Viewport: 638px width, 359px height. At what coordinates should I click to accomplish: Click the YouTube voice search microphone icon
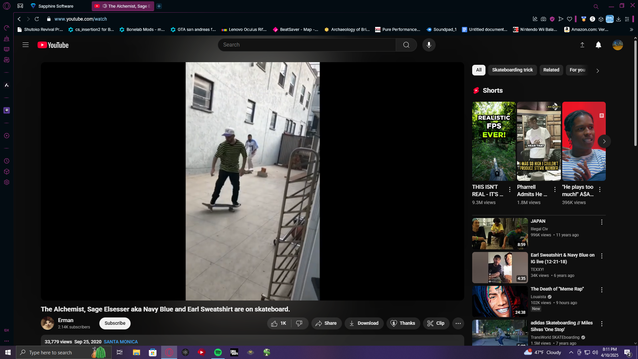429,45
